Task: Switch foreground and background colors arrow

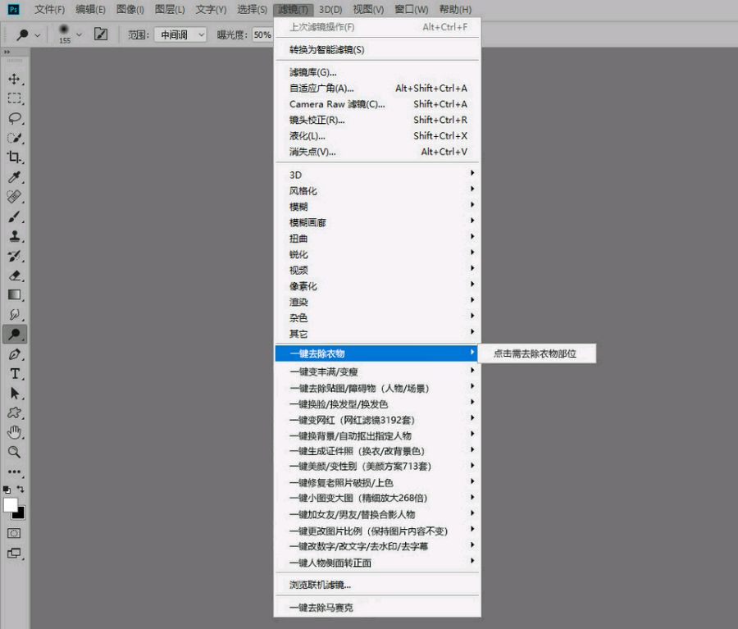Action: click(20, 489)
